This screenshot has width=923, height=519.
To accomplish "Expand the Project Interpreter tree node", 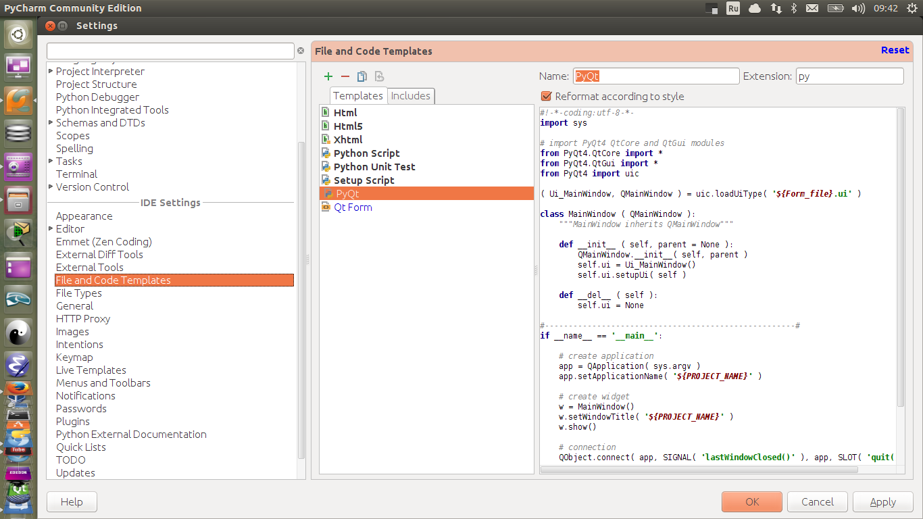I will pos(51,72).
